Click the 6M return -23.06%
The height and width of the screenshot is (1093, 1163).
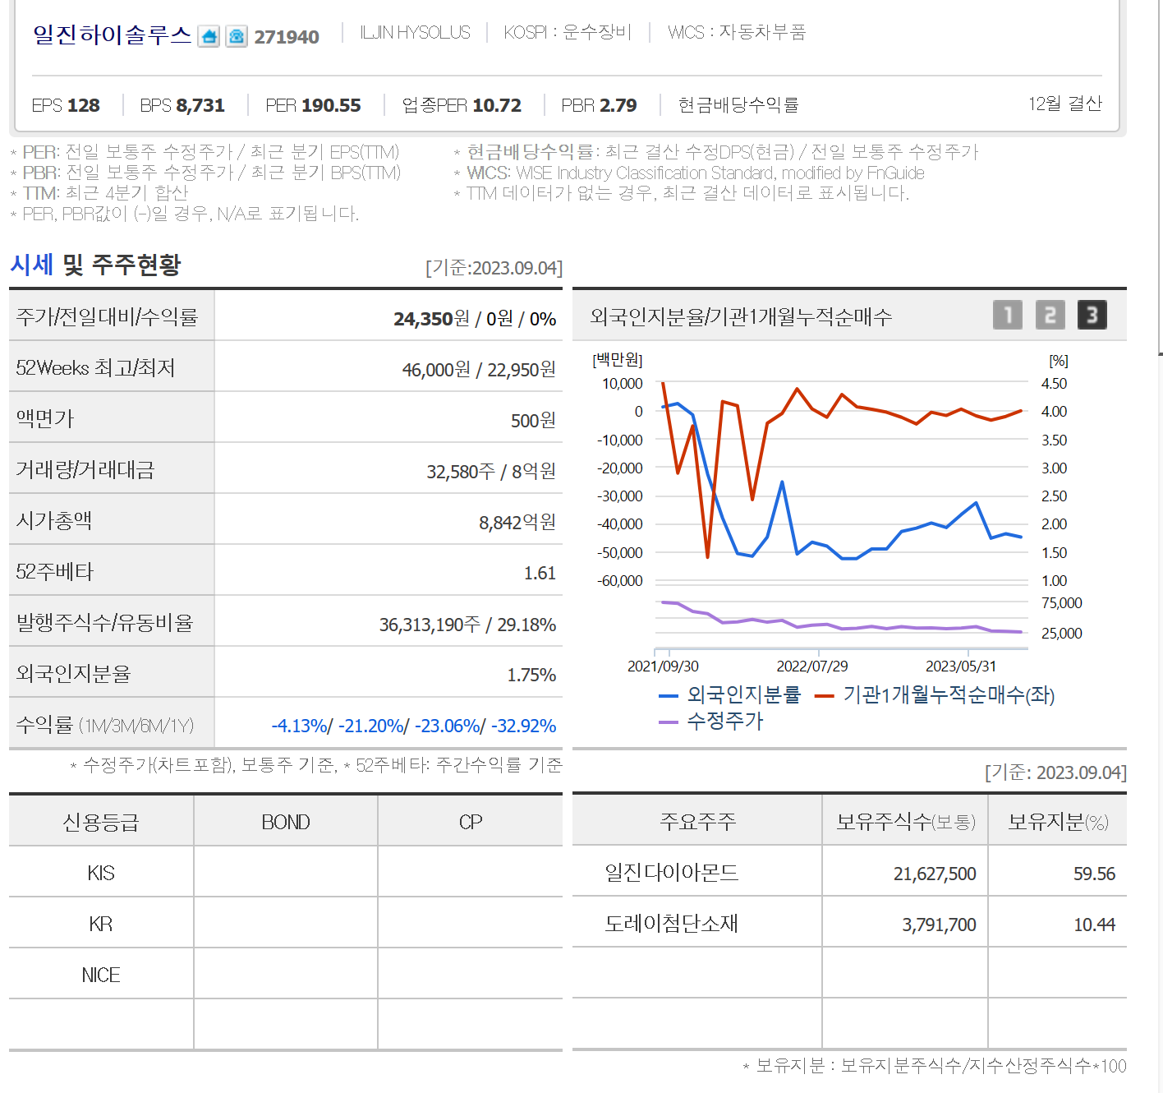448,726
